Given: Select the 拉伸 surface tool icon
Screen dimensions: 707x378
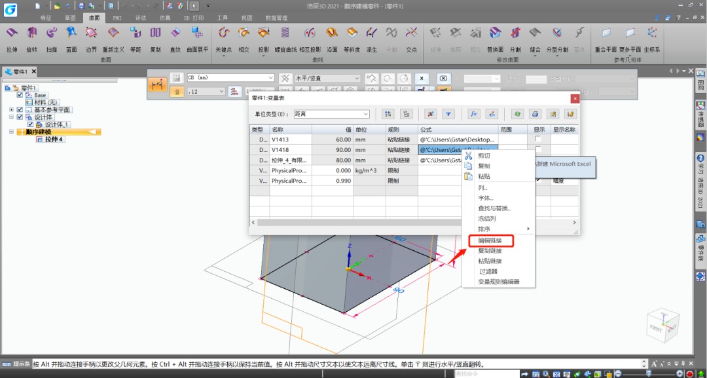Looking at the screenshot, I should click(12, 33).
